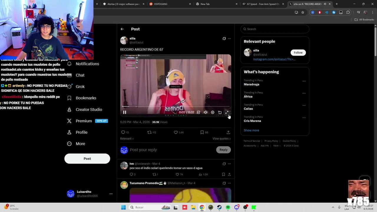Like silla's post with 1.4K likes

tap(176, 132)
